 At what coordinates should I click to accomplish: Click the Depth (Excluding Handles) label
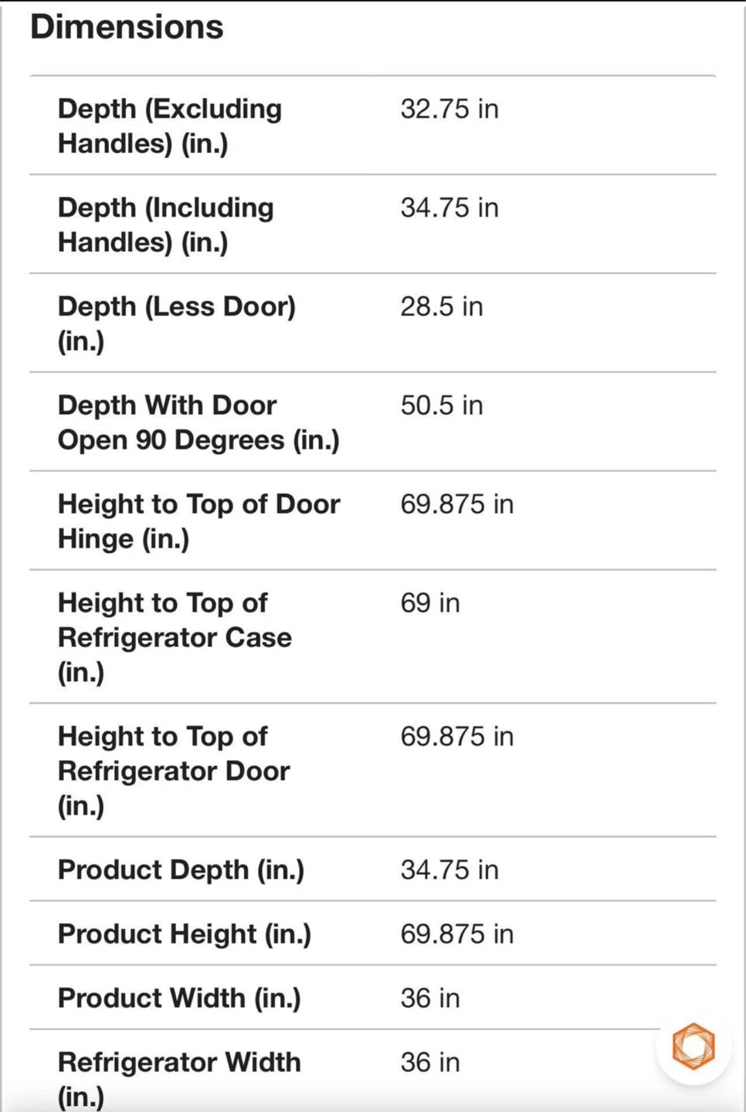coord(170,126)
